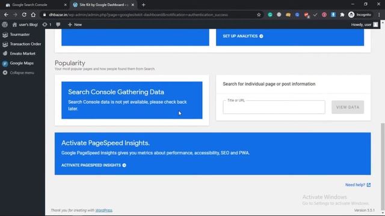This screenshot has height=216, width=385.
Task: Open the Chrome extensions puzzle icon
Action: coord(342,14)
